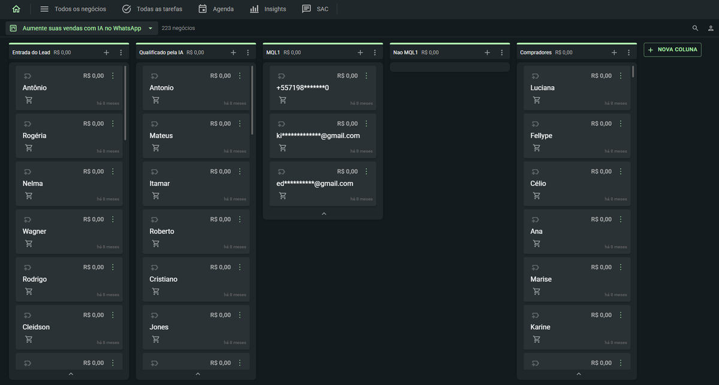Open the three-dot menu on Rogéria's card
Viewport: 719px width, 385px height.
112,123
